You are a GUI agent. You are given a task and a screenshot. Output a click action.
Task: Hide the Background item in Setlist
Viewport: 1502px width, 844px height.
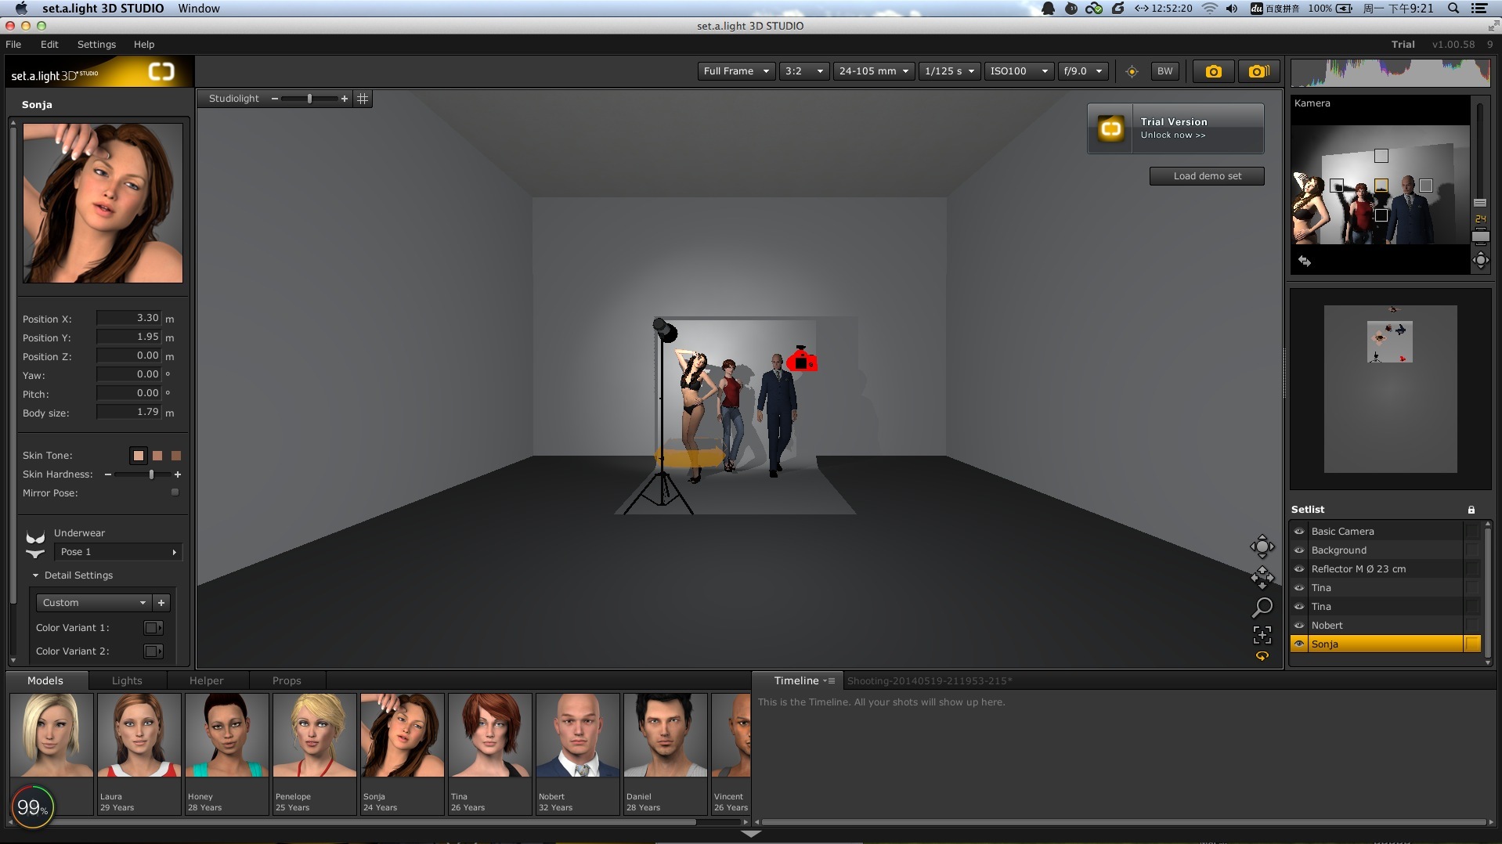point(1299,550)
